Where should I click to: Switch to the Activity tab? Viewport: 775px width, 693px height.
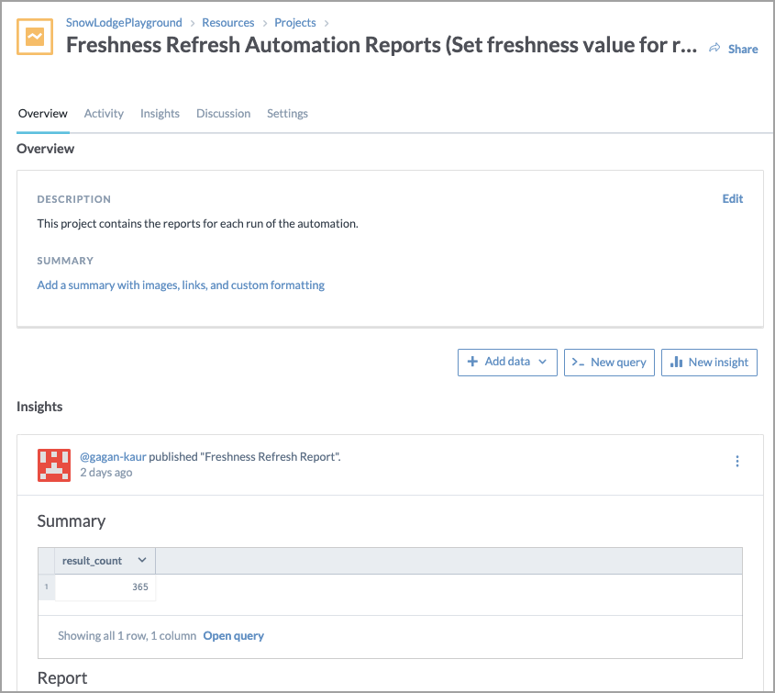click(103, 113)
